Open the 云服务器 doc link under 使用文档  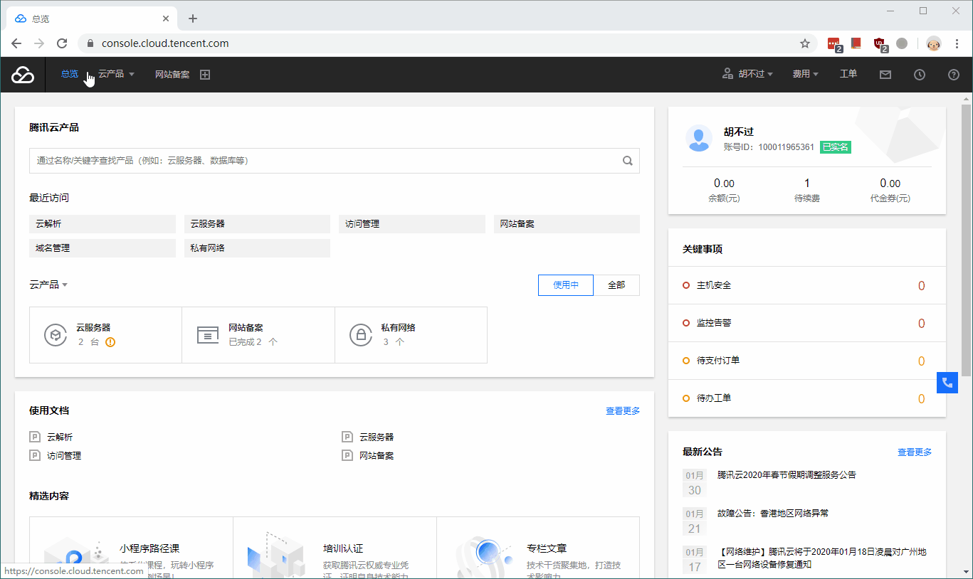tap(377, 437)
